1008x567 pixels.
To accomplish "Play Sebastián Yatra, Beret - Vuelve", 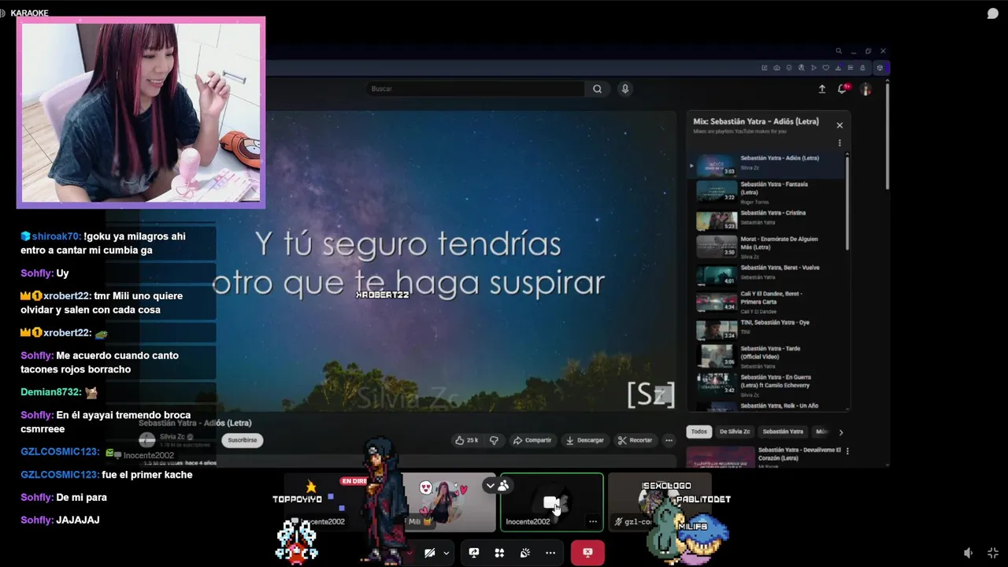I will (x=768, y=274).
